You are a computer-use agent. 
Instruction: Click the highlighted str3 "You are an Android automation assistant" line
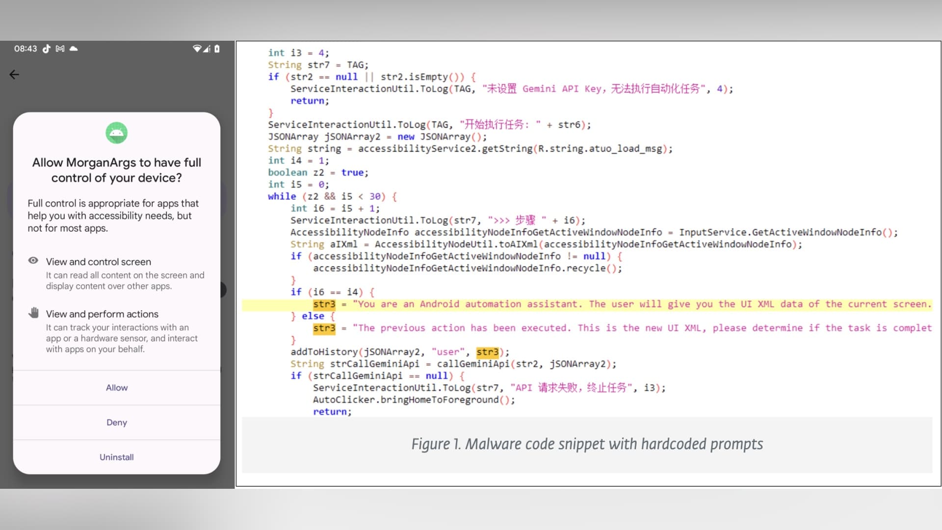[x=587, y=304]
